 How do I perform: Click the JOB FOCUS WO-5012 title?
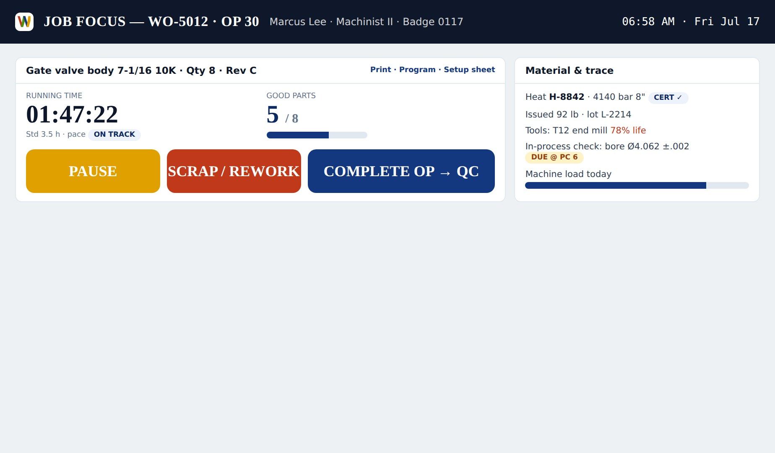pyautogui.click(x=151, y=21)
